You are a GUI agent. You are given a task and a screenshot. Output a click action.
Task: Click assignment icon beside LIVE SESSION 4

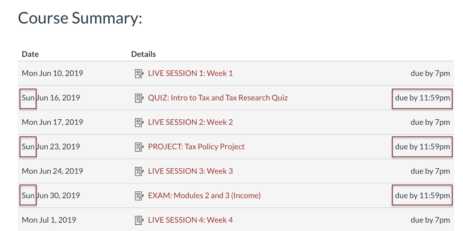coord(139,220)
